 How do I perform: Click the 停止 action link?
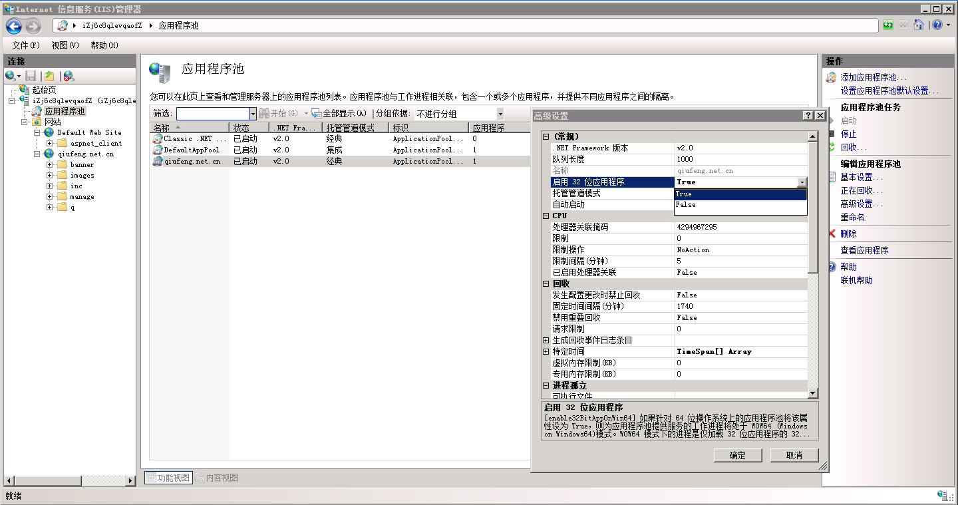coord(848,134)
